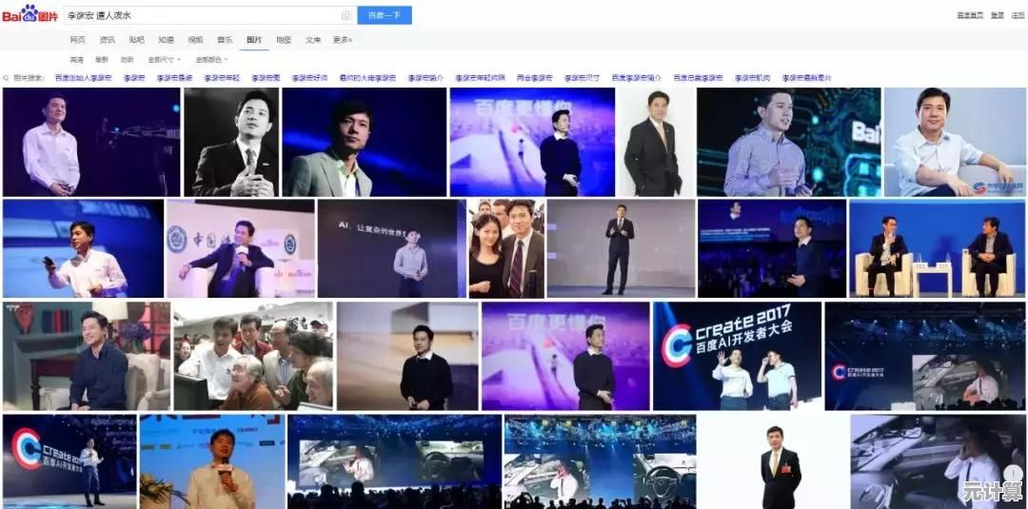Toggle the 高清 filter

click(76, 59)
